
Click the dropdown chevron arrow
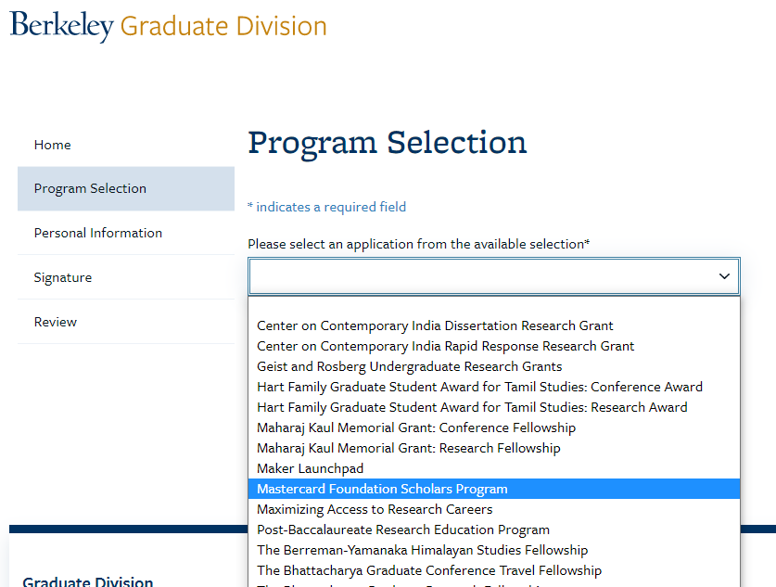[x=724, y=276]
